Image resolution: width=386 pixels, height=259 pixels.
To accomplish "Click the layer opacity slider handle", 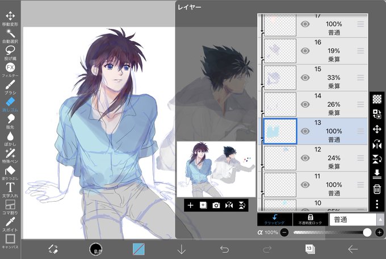I will (x=367, y=232).
